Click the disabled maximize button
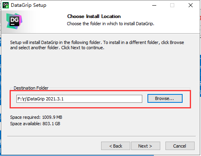Viewport: 201px width, 156px height. click(172, 5)
